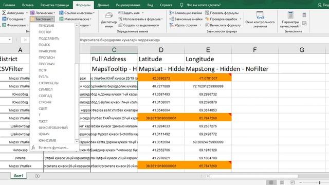The height and width of the screenshot is (185, 329).
Task: Expand the Задать имя dropdown arrow
Action: 143,13
